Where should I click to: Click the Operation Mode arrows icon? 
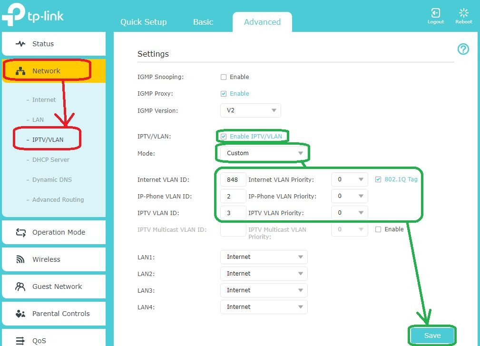tap(20, 232)
